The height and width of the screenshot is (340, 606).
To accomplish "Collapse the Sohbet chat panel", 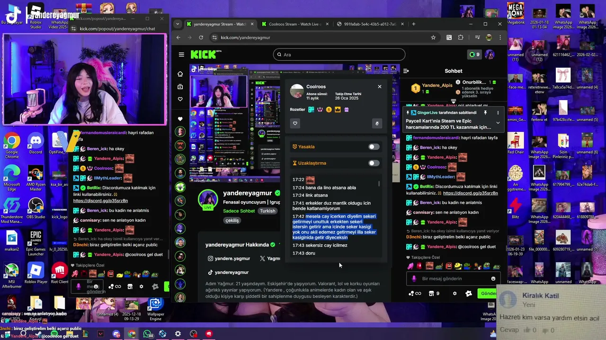I will [406, 71].
